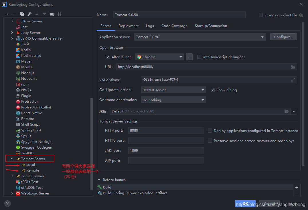
Task: Collapse the Tomcat Server tree node
Action: coord(12,158)
